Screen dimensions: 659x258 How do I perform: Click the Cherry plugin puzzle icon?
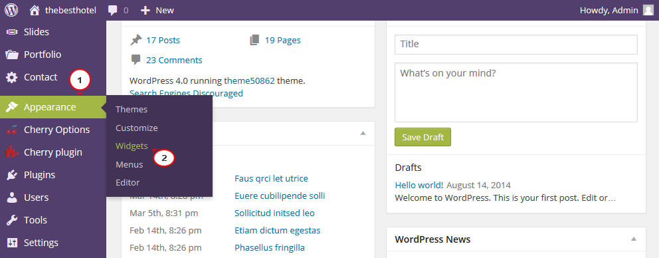point(12,152)
